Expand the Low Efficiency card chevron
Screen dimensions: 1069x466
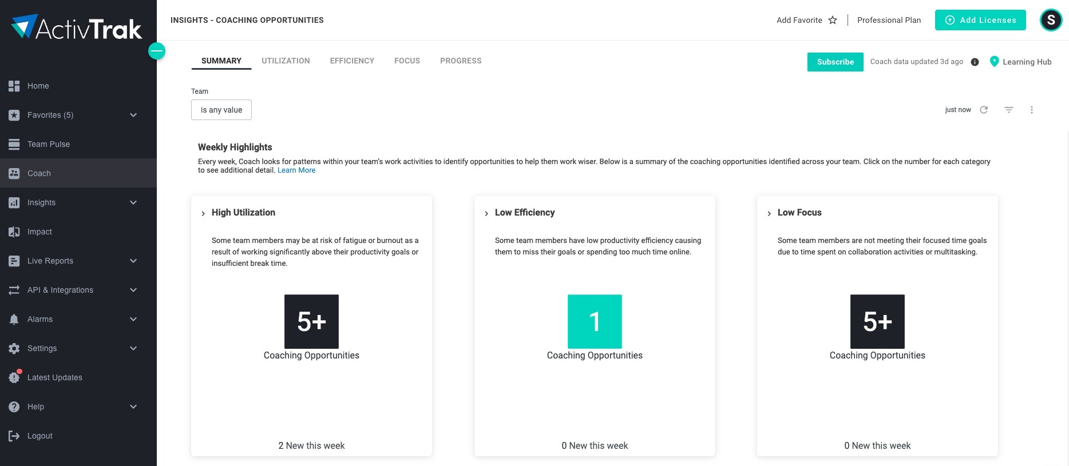[486, 213]
